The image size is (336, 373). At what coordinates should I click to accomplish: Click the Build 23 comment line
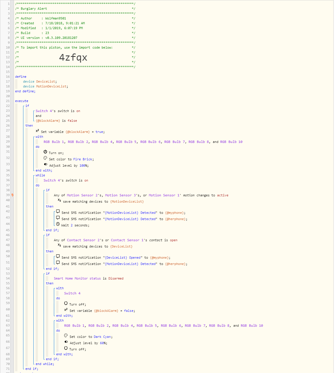tap(75, 33)
